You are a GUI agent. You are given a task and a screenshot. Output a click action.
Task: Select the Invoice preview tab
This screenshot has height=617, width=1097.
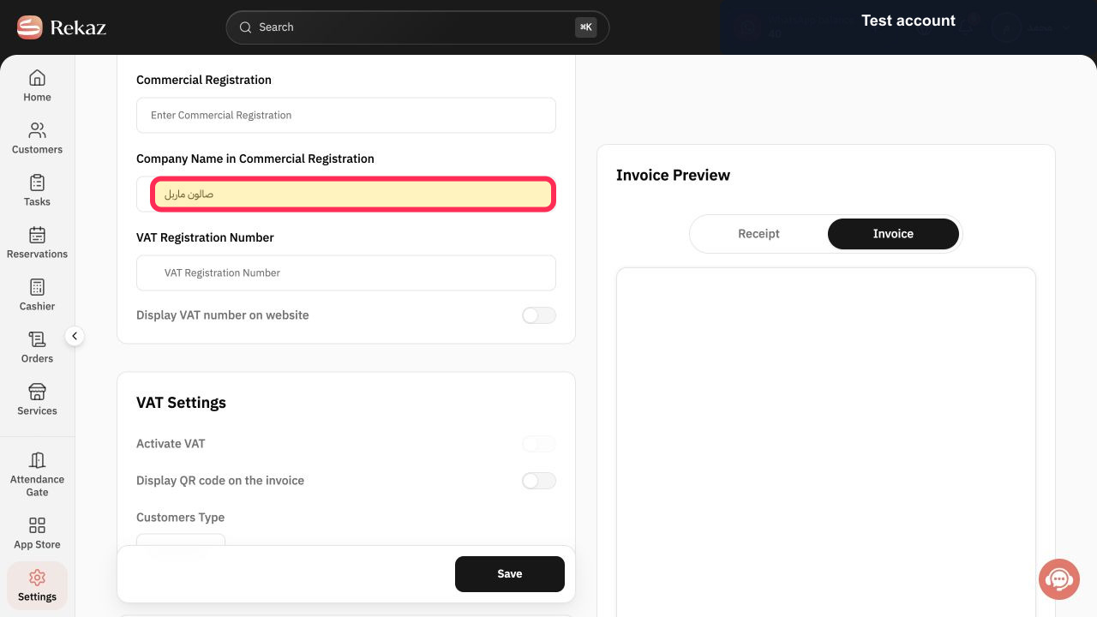pos(893,234)
